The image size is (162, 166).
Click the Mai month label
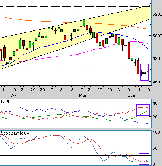(x=83, y=96)
